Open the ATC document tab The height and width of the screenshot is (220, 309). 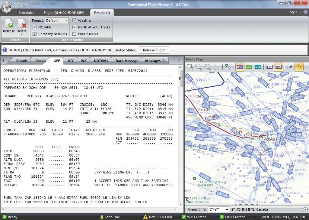tap(71, 61)
